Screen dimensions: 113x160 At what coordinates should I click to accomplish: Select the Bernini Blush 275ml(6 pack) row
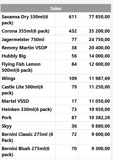[56, 151]
